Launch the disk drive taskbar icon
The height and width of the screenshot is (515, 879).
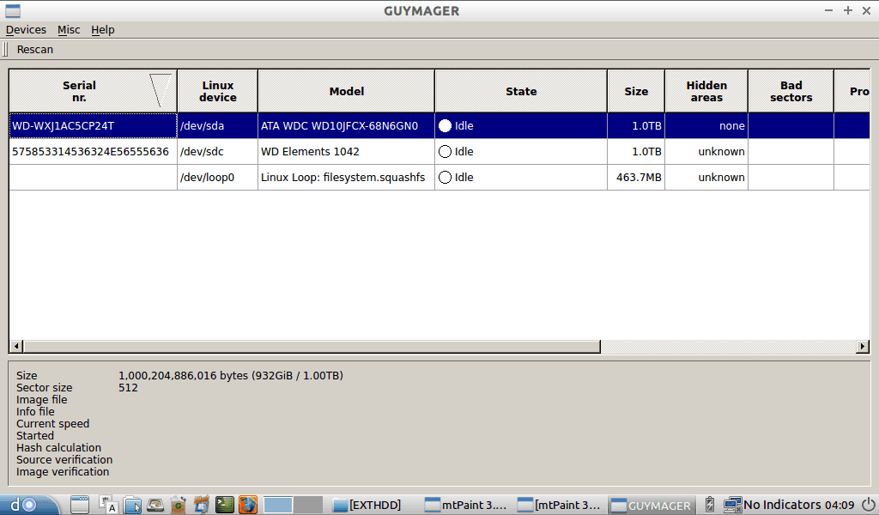[155, 505]
